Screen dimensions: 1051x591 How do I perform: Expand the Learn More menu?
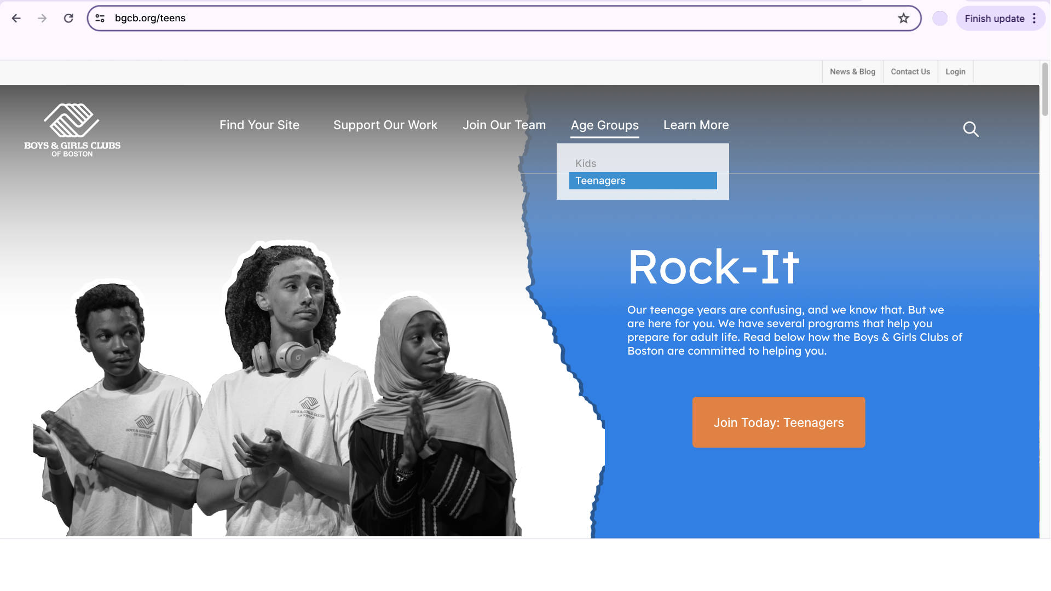coord(696,125)
